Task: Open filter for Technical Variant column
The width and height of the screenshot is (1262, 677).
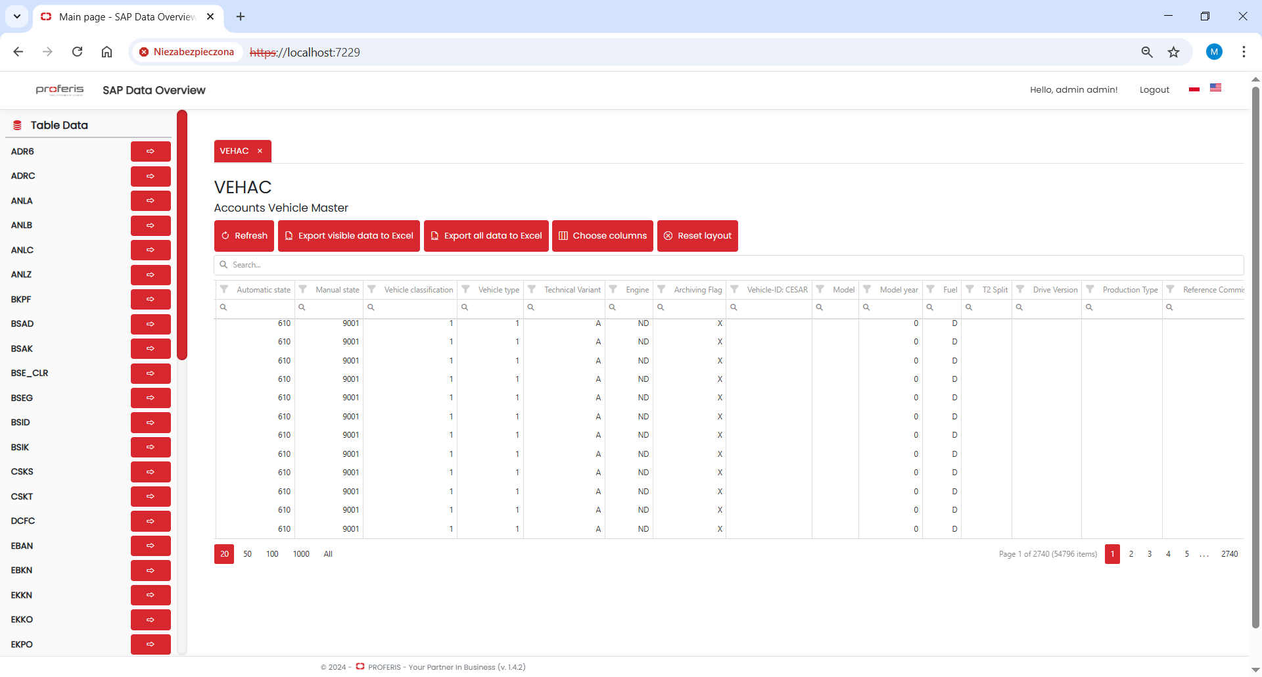Action: (x=532, y=289)
